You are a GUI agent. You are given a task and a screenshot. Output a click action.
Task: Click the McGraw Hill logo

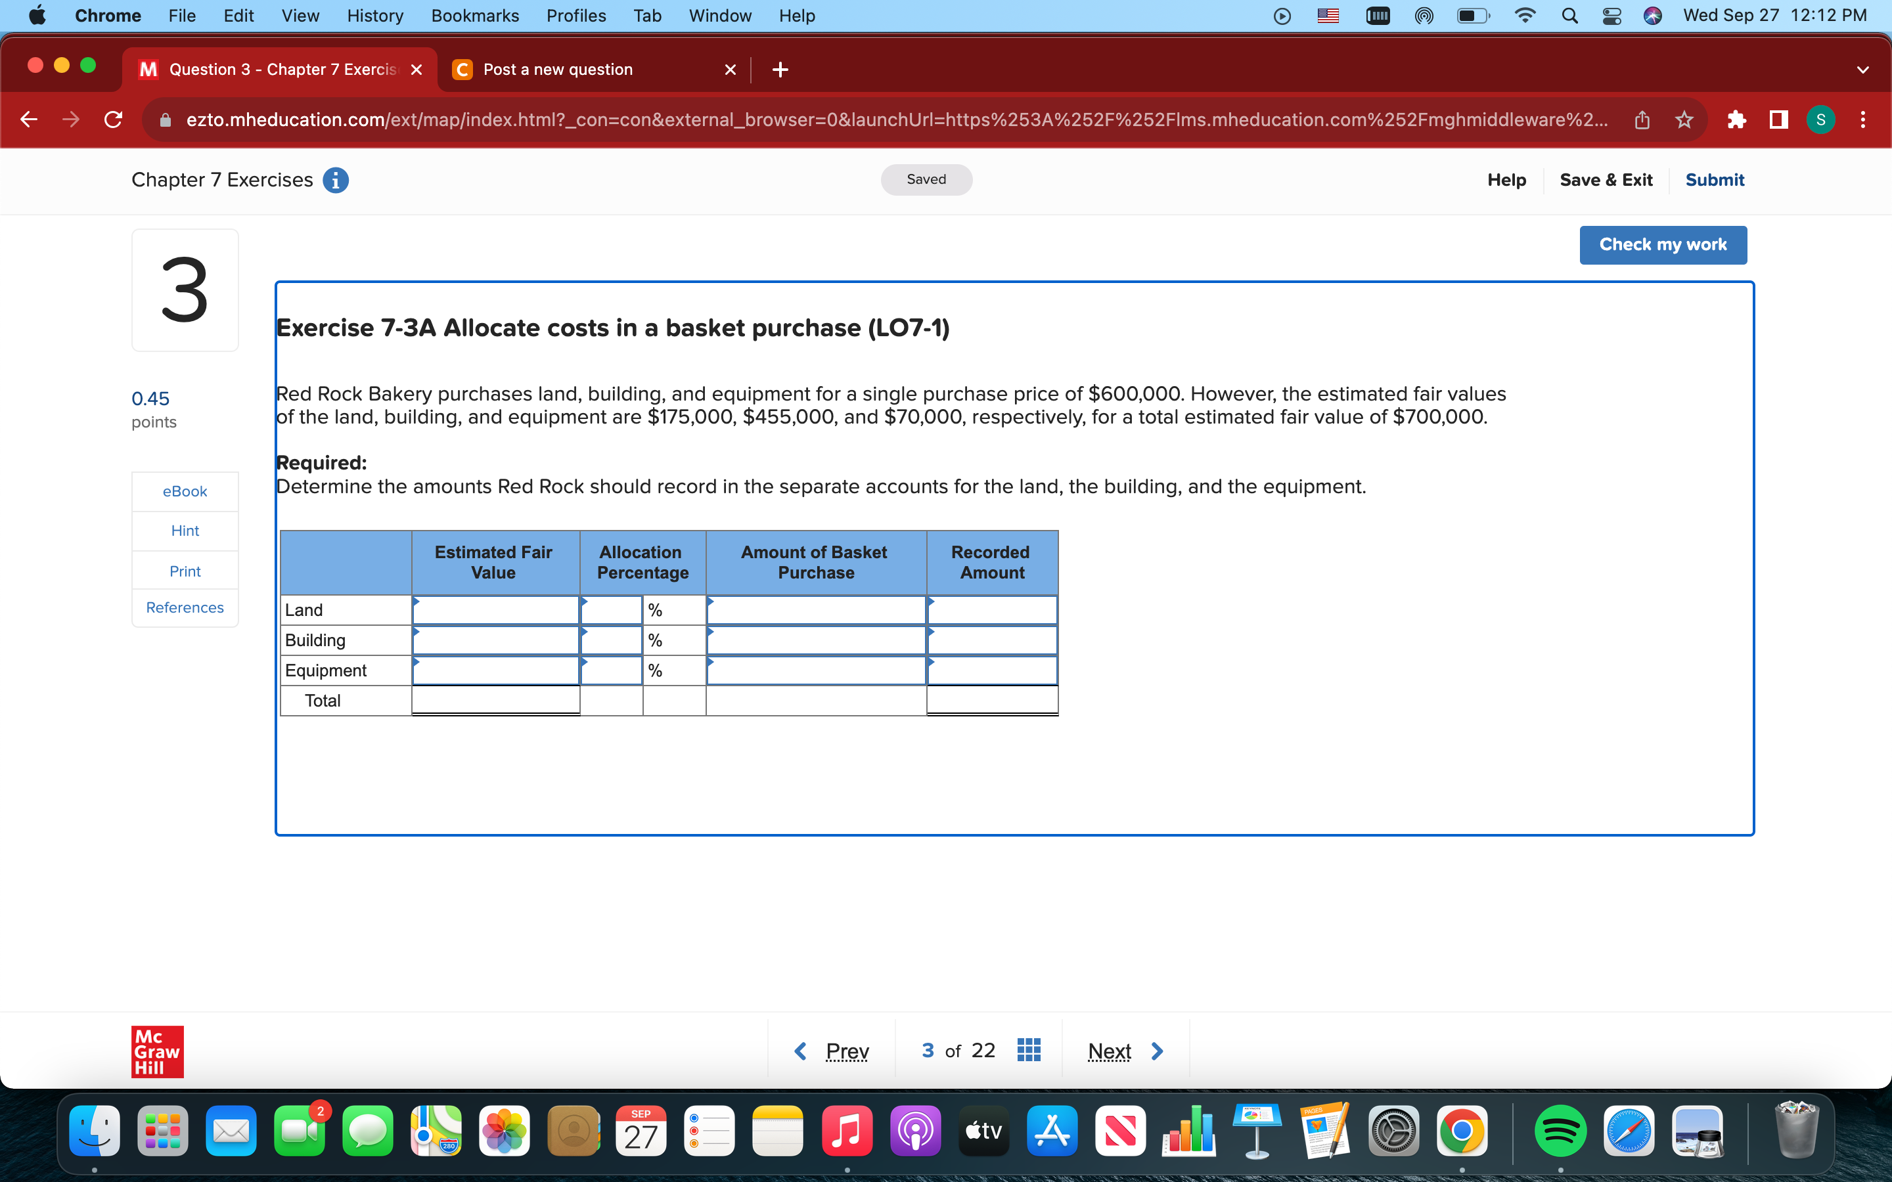(156, 1051)
